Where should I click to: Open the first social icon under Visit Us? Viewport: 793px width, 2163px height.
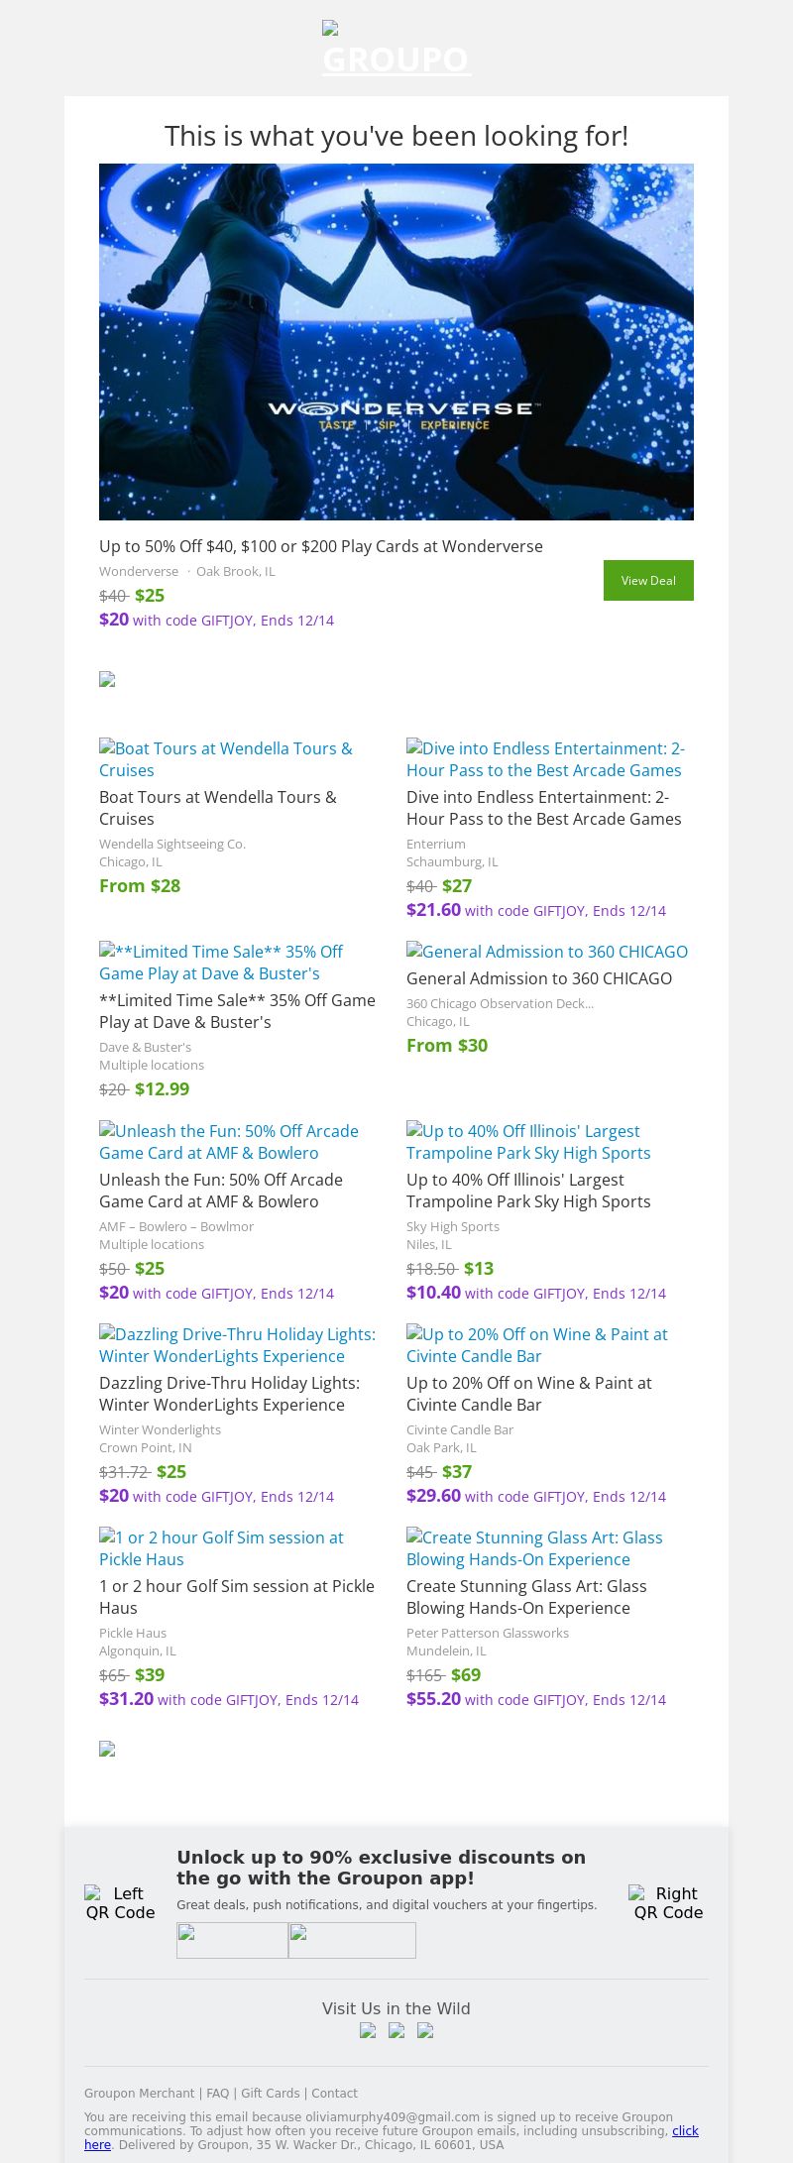pyautogui.click(x=368, y=2030)
